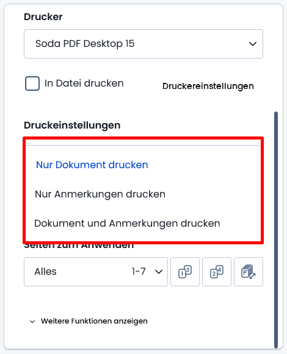The height and width of the screenshot is (354, 287).
Task: Click the In Datei drucken label text
Action: click(x=84, y=83)
